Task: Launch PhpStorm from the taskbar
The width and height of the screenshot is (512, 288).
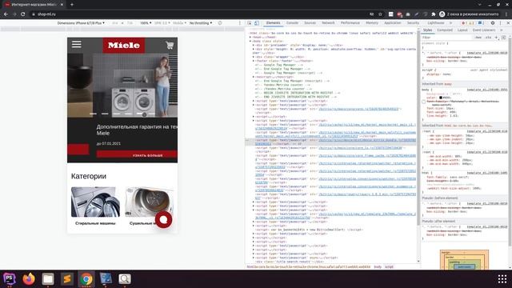Action: click(10, 279)
